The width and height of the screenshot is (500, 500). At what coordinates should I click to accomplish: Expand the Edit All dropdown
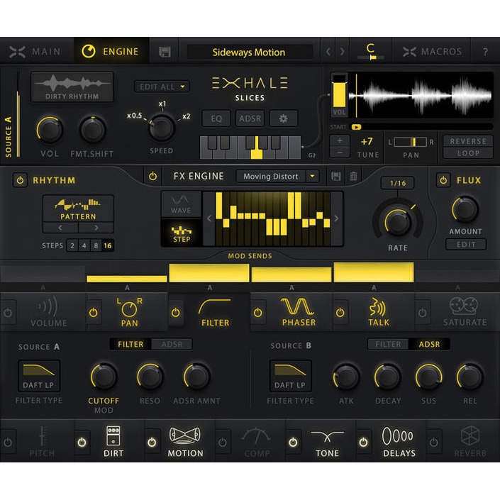pyautogui.click(x=162, y=87)
